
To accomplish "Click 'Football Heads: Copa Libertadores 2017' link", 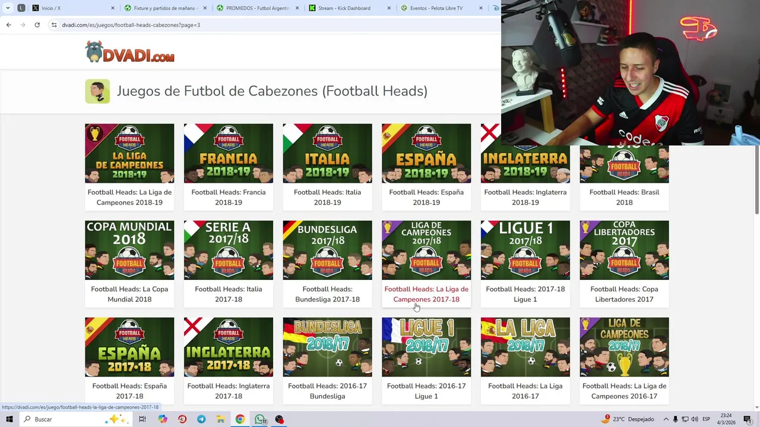I will pyautogui.click(x=624, y=294).
